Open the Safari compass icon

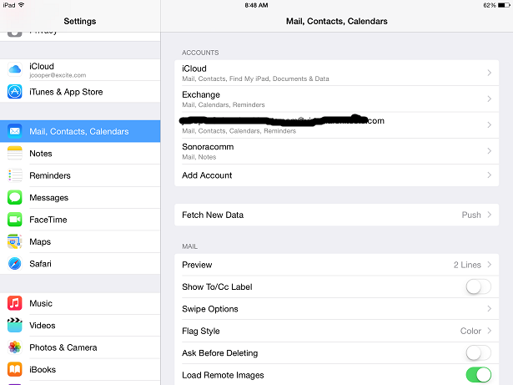pos(15,264)
